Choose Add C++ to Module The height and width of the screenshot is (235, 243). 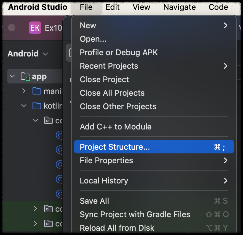(154, 127)
